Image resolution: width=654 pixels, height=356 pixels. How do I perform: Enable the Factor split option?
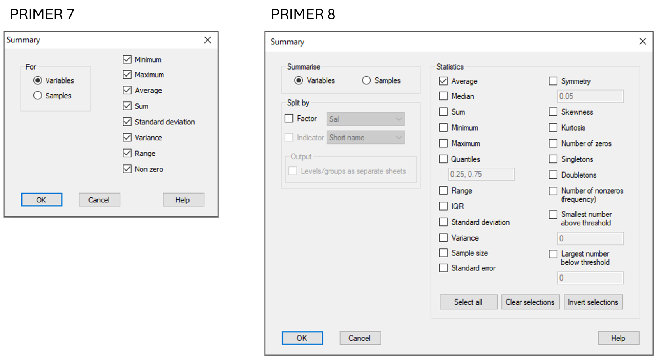tap(289, 118)
